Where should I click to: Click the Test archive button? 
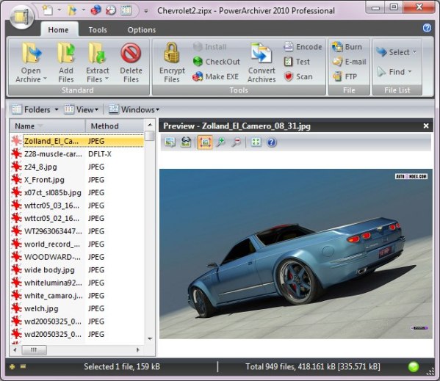pyautogui.click(x=297, y=62)
